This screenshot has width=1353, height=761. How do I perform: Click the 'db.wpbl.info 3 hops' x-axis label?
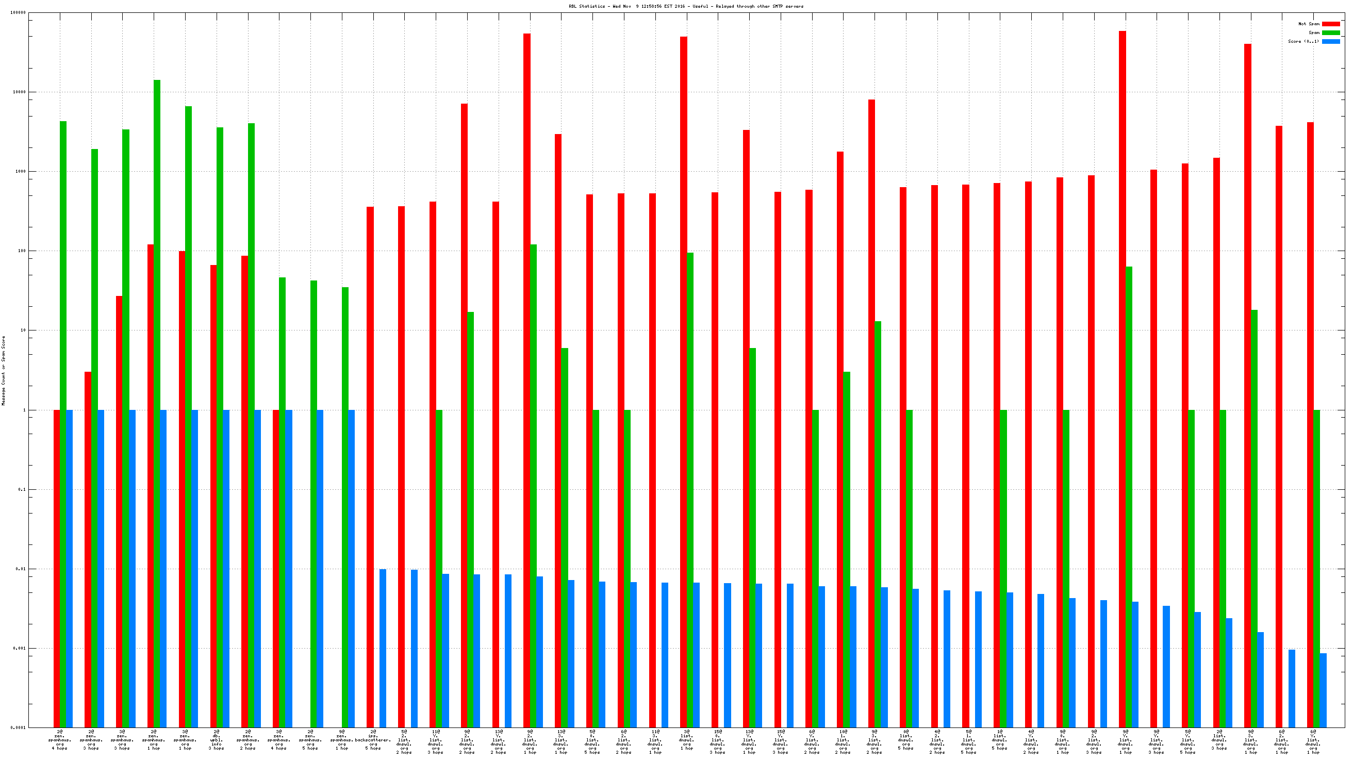tap(217, 739)
